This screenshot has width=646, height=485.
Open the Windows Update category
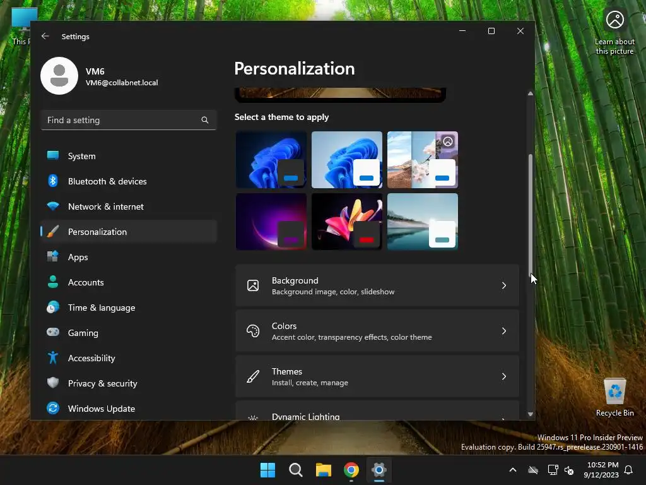tap(129, 409)
